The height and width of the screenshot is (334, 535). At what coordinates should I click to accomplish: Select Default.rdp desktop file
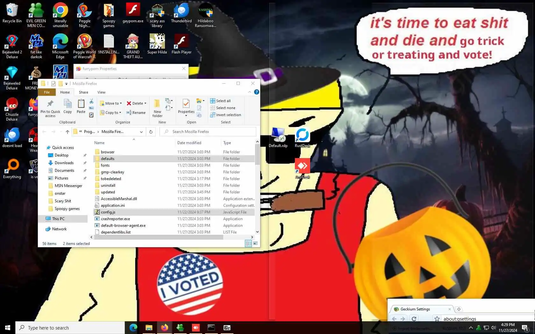click(278, 137)
